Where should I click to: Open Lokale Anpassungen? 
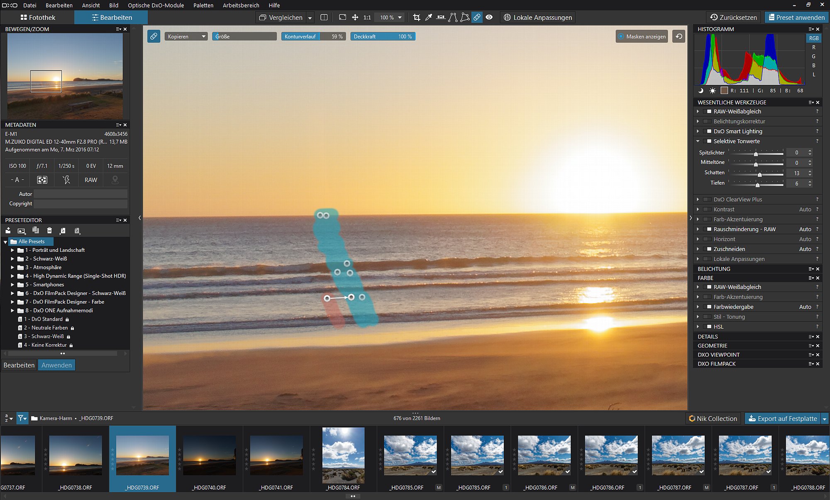point(537,17)
